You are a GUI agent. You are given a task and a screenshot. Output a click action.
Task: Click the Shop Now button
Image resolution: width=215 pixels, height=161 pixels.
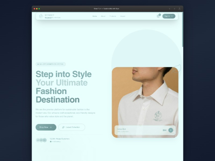[x=46, y=127]
